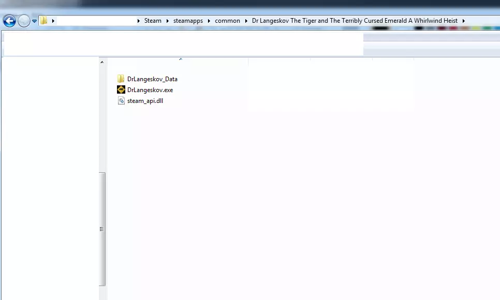The height and width of the screenshot is (300, 500).
Task: Select the steam_api.dll file name
Action: 145,101
